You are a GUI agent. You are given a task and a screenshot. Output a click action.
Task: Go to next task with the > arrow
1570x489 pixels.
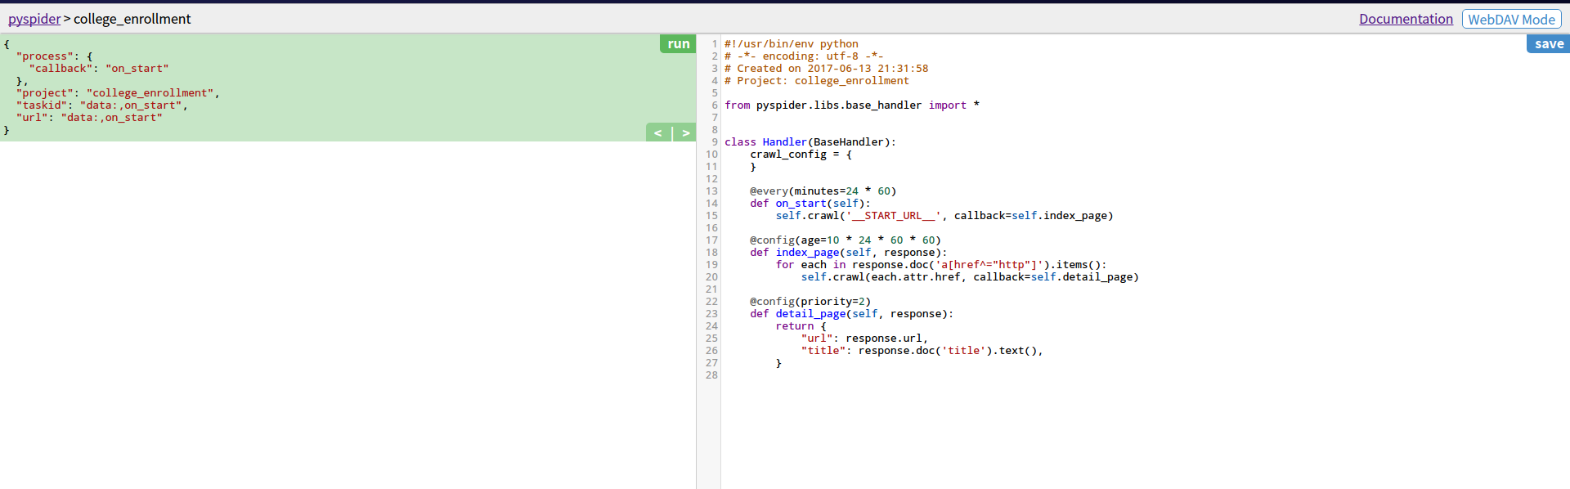[x=685, y=133]
